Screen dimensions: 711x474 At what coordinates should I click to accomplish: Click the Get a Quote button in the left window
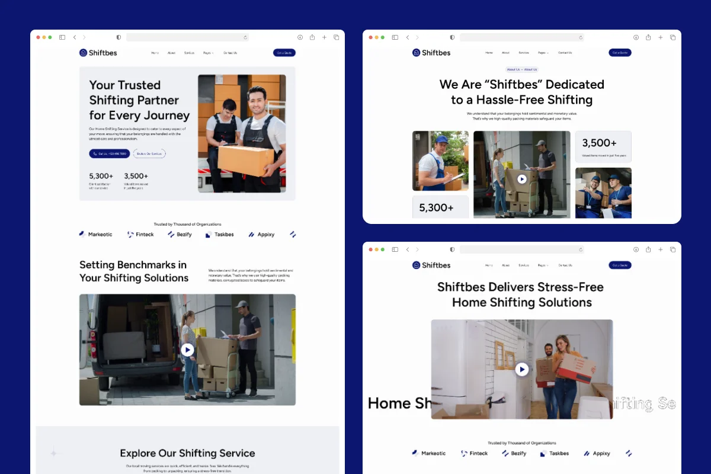(284, 53)
